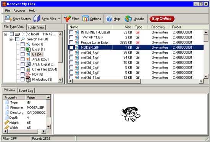Screen dimensions: 210x142
Task: Open the Recover menu
Action: (19, 11)
